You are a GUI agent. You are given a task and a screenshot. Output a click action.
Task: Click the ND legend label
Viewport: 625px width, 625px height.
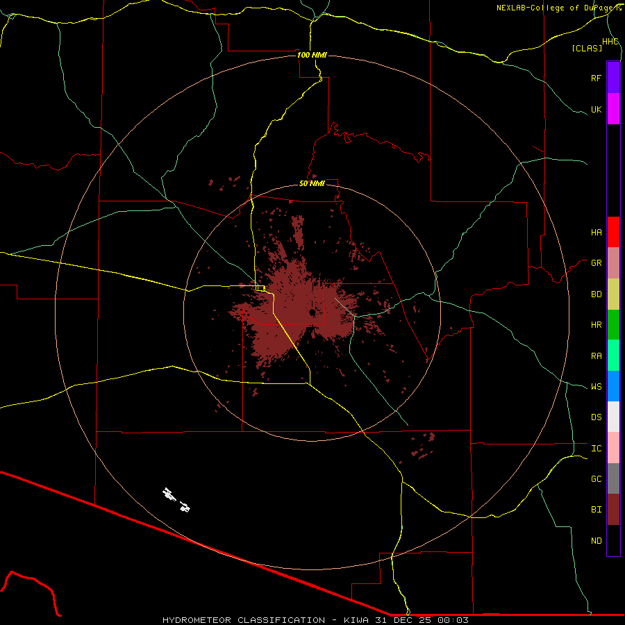(x=596, y=541)
